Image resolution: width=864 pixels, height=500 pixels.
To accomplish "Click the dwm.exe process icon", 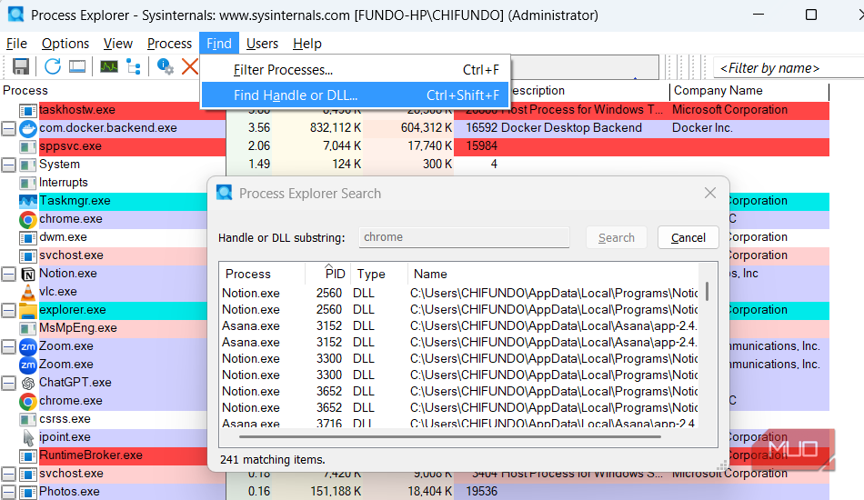I will (27, 237).
